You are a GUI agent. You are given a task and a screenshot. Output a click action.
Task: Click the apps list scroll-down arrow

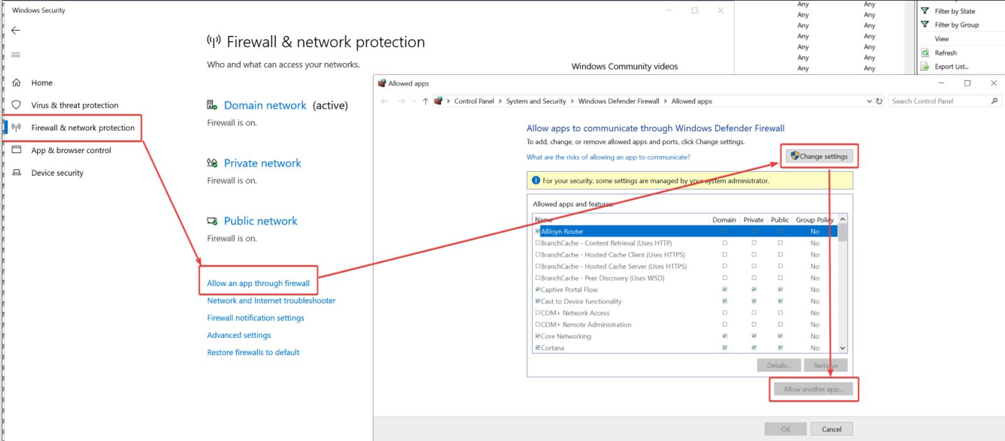coord(842,348)
